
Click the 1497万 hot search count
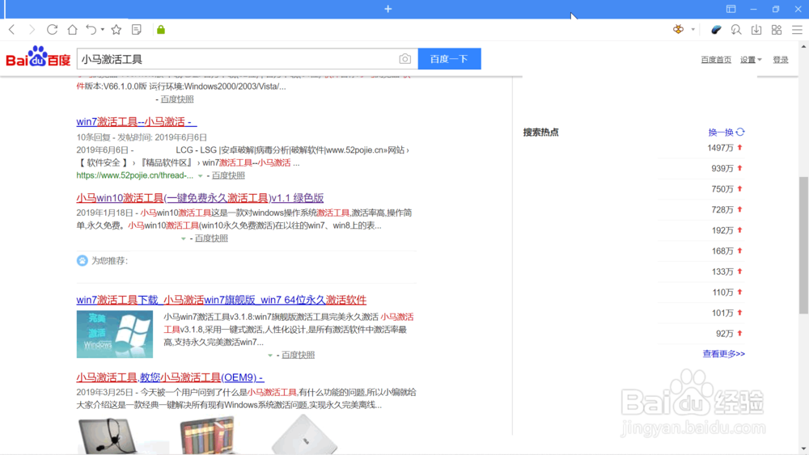[720, 148]
